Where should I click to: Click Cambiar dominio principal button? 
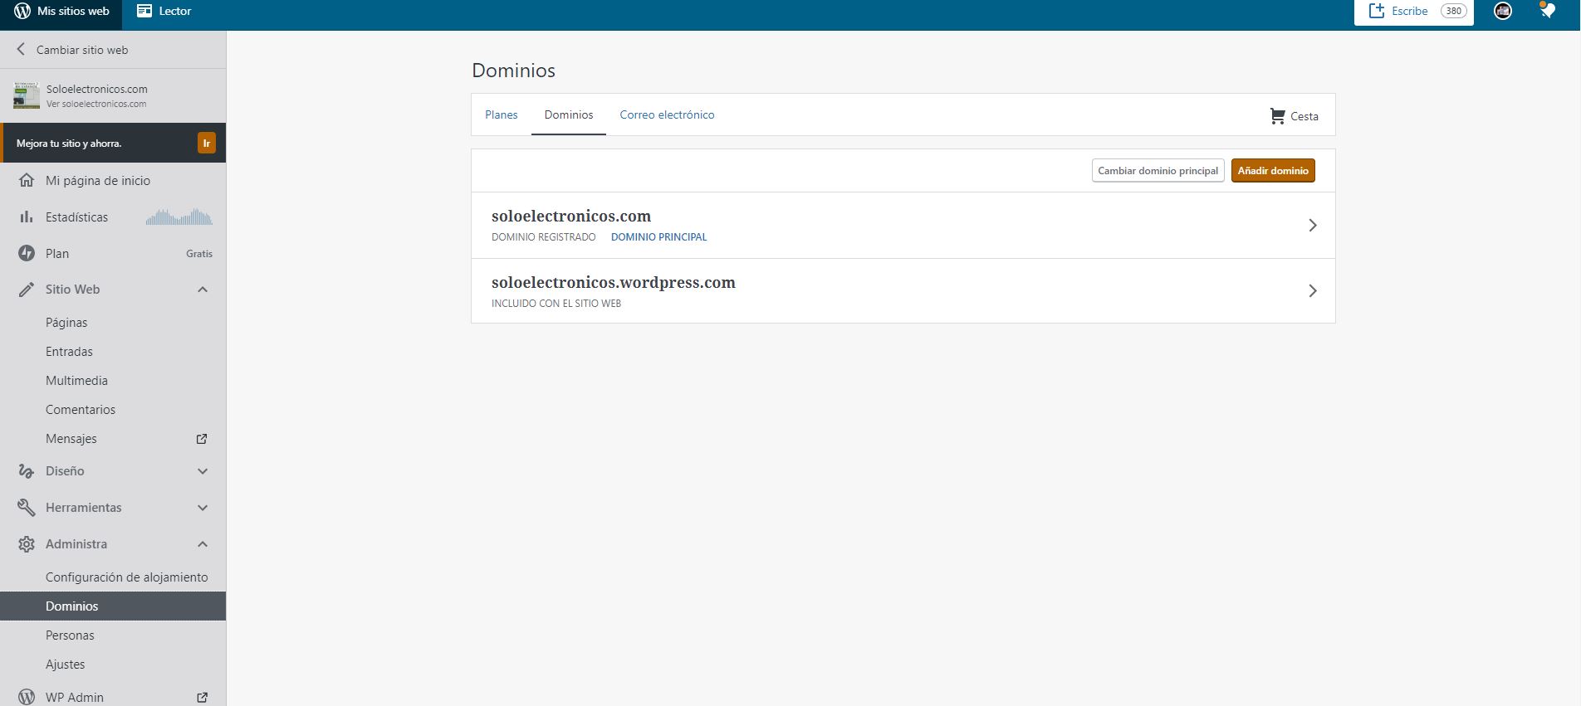click(x=1158, y=171)
